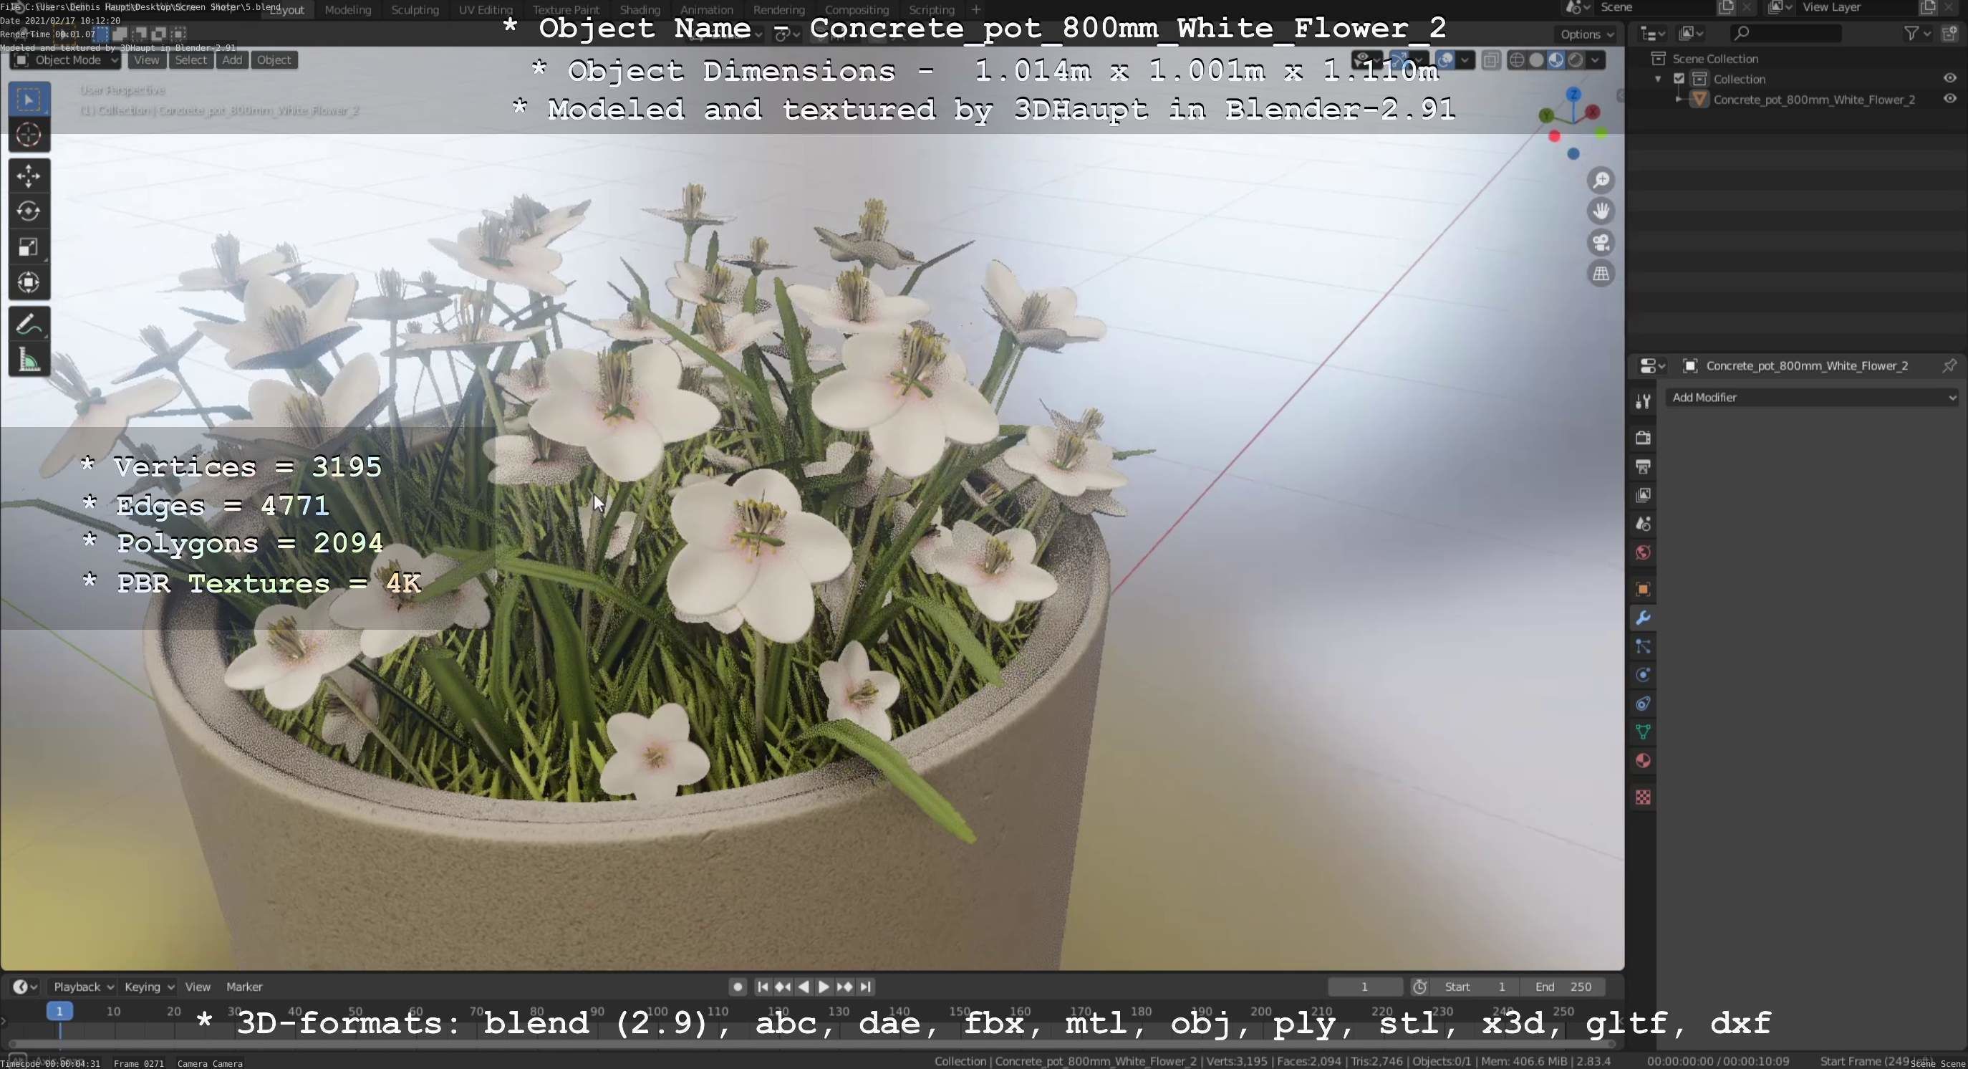Viewport: 1968px width, 1069px height.
Task: Choose the Rotate tool
Action: [x=29, y=211]
